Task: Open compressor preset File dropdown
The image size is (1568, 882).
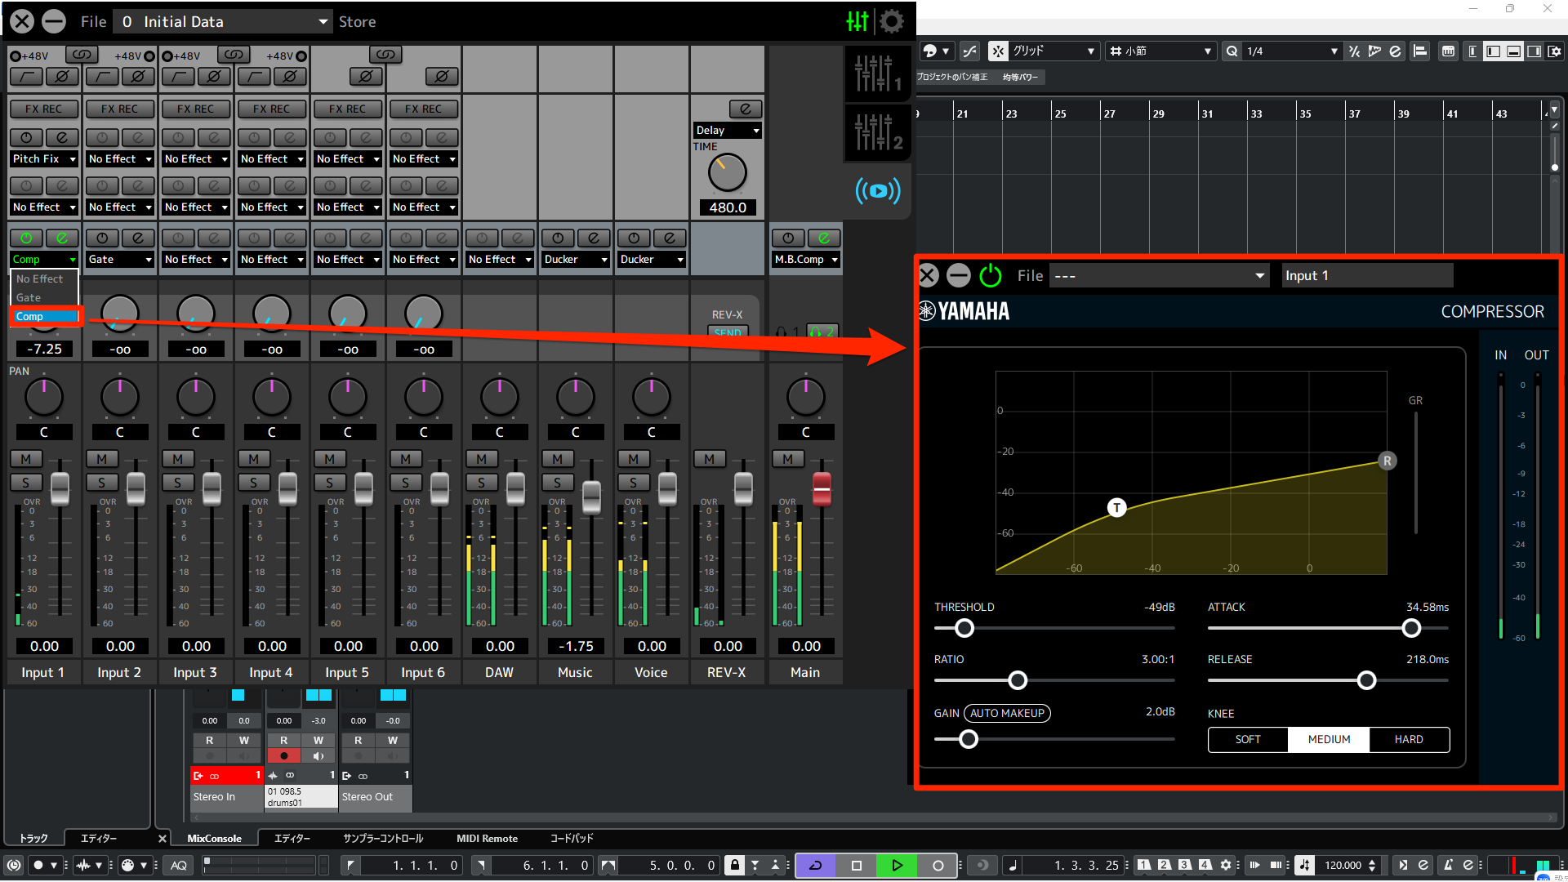Action: (x=1160, y=276)
